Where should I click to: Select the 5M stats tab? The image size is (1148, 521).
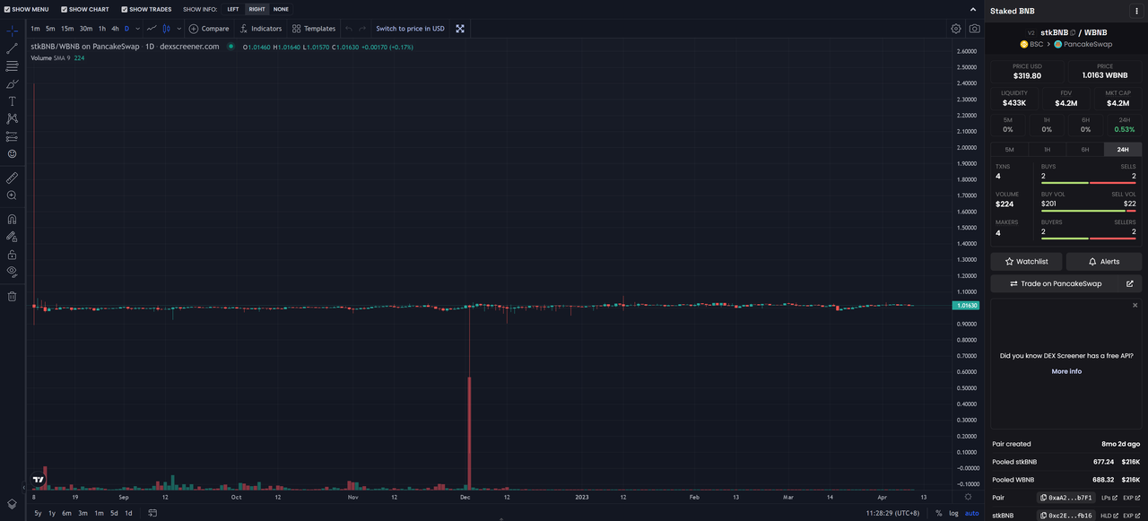(1009, 150)
